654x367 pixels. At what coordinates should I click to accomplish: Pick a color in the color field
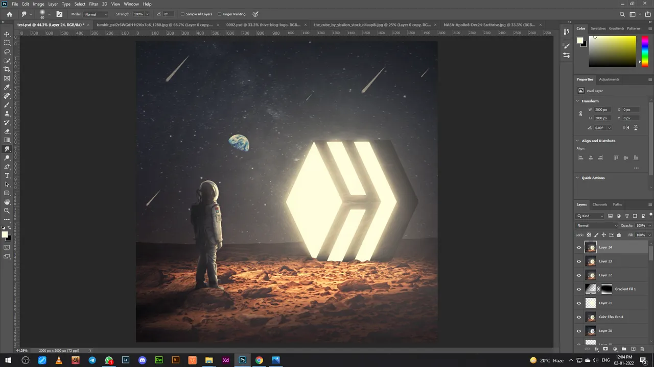coord(612,51)
